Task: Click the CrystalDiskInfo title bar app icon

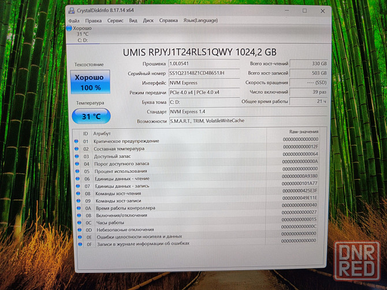Action: (x=72, y=10)
